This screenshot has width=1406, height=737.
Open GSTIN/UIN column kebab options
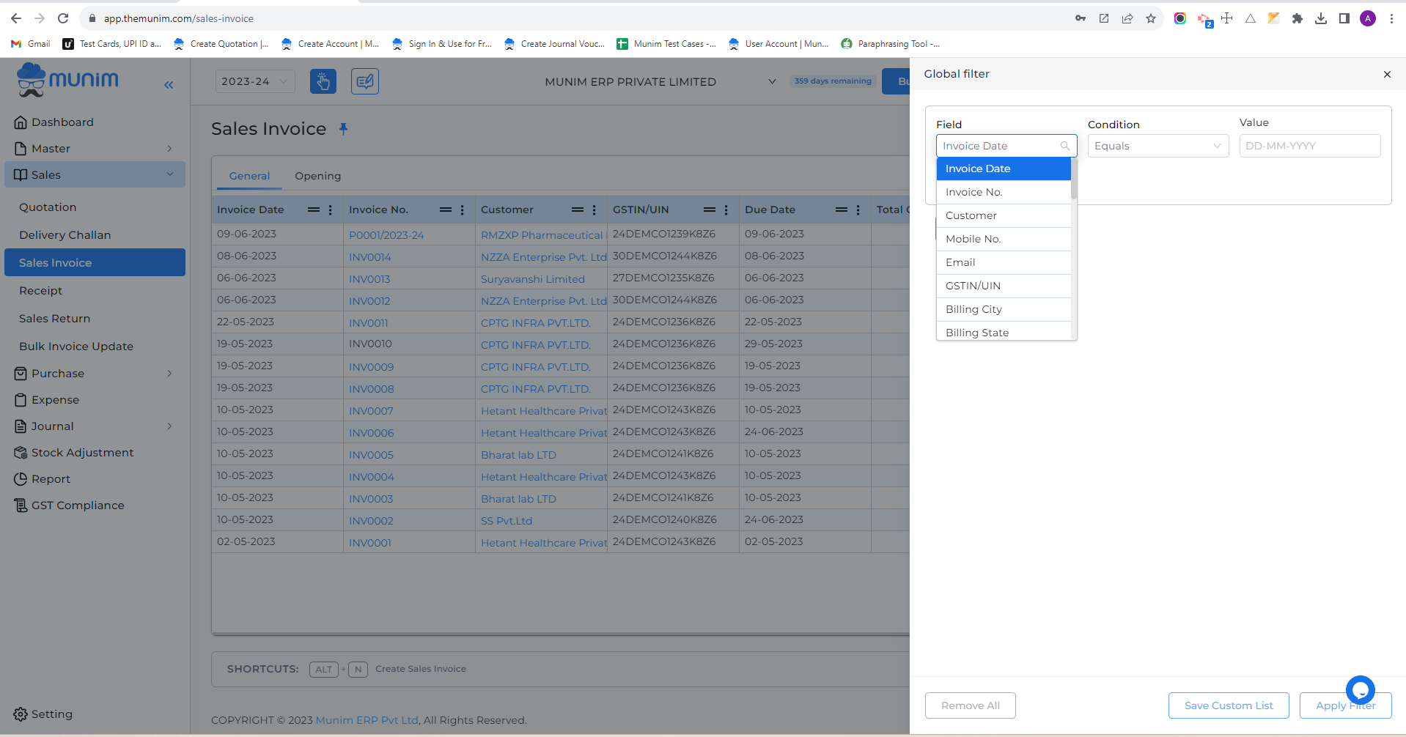(x=726, y=210)
